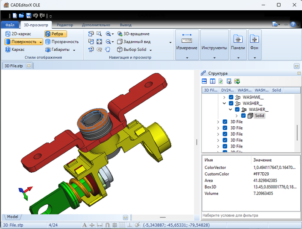Uncheck the Solid item checkbox

pos(243,116)
